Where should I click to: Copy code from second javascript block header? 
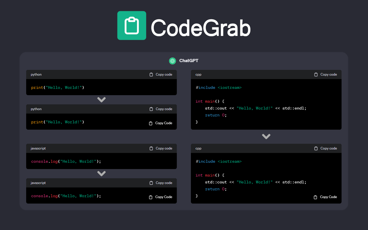tap(161, 183)
